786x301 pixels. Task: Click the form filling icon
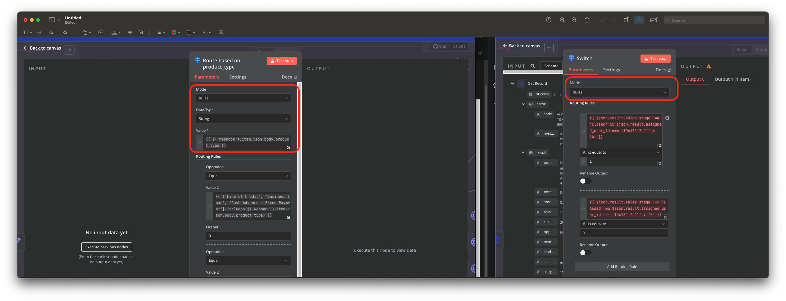(x=654, y=20)
